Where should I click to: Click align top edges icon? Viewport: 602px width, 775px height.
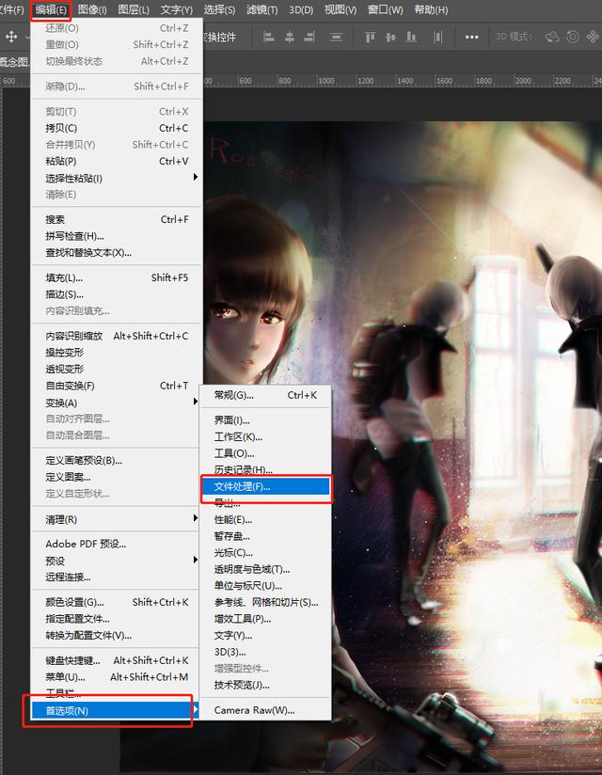click(370, 37)
